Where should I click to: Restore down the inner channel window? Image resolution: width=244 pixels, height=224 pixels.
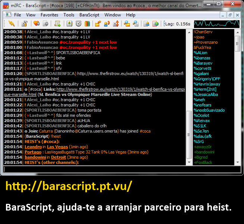[x=230, y=15]
